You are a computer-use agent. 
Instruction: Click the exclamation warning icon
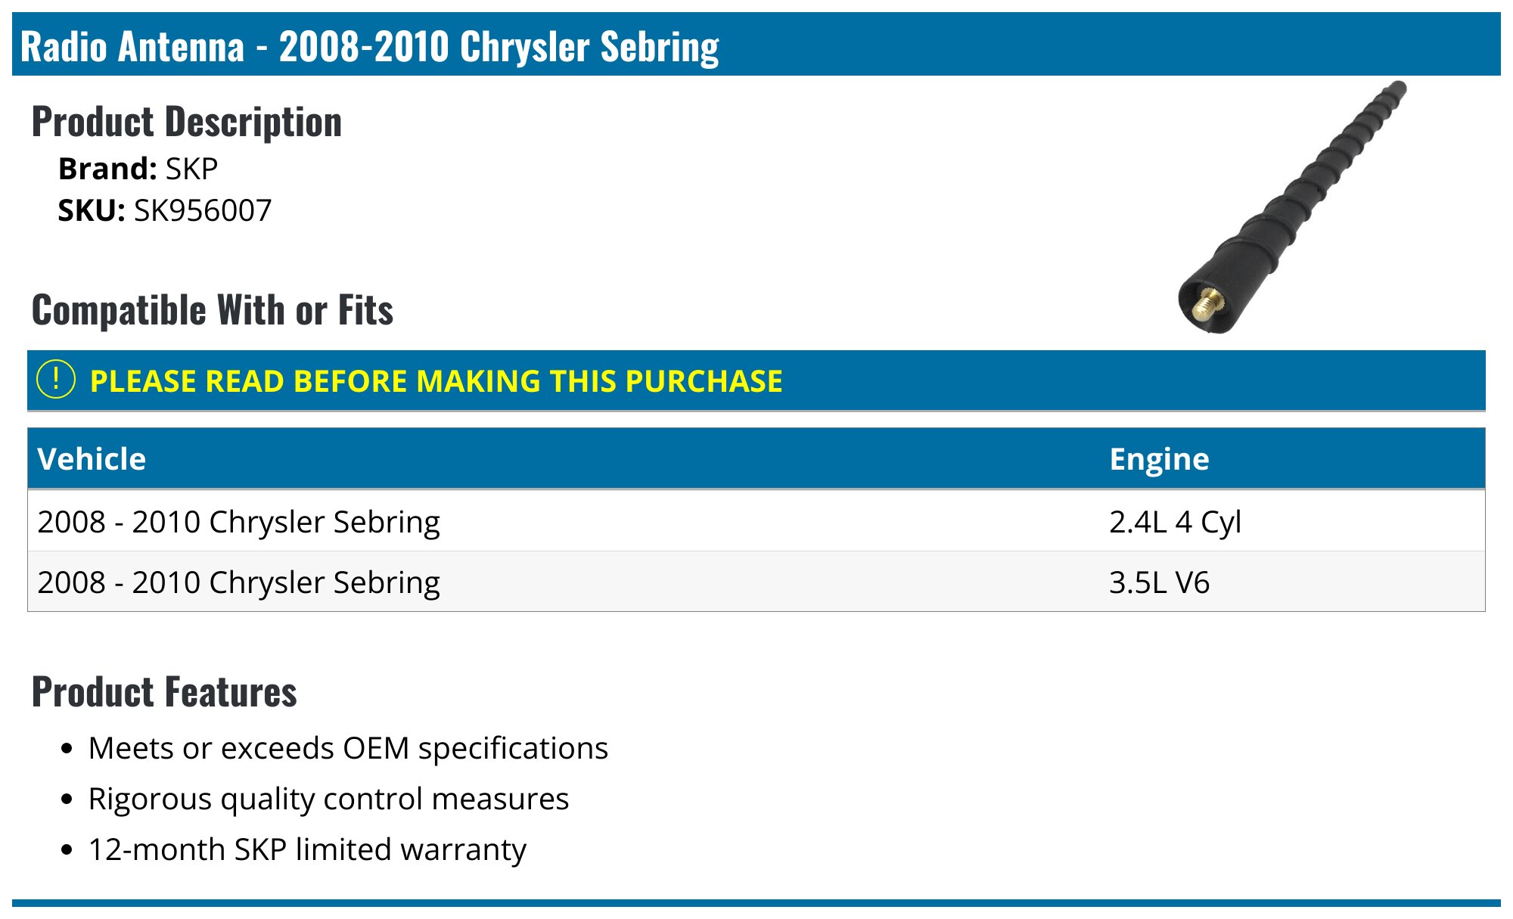pos(56,380)
